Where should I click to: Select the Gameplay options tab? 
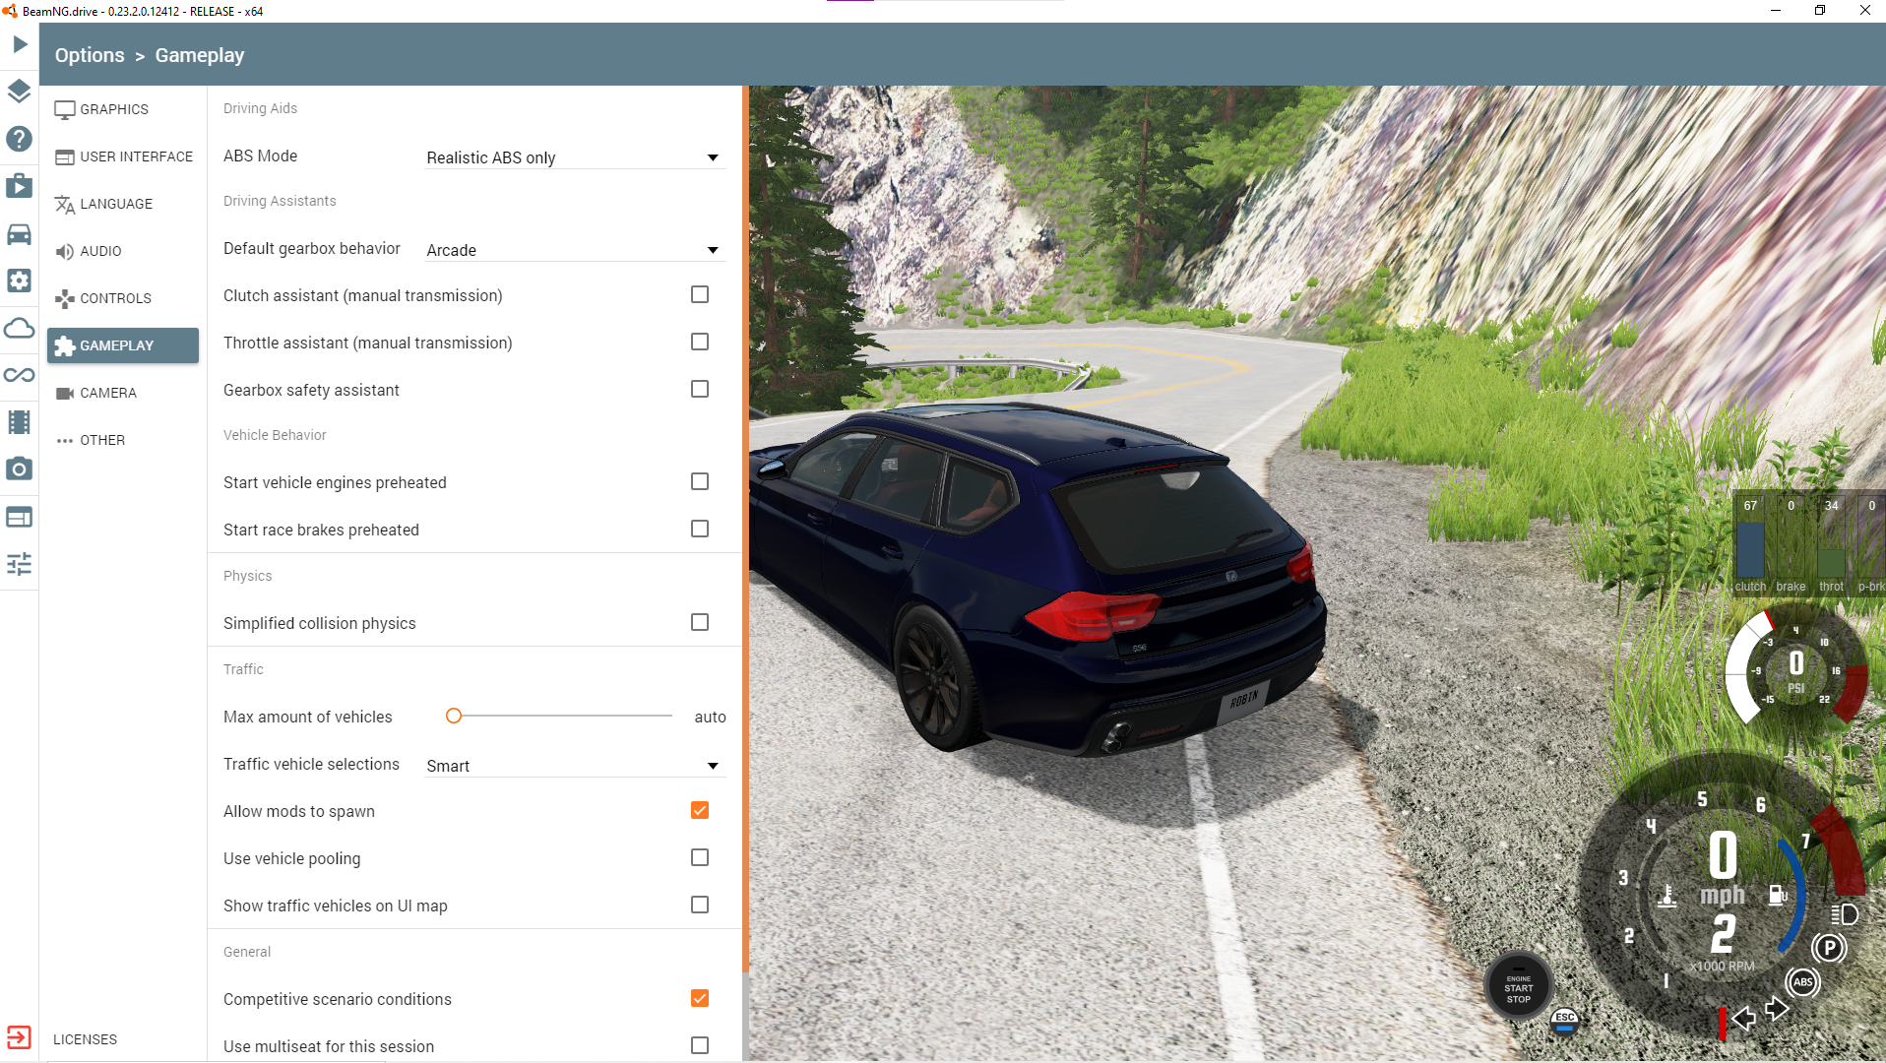coord(123,345)
